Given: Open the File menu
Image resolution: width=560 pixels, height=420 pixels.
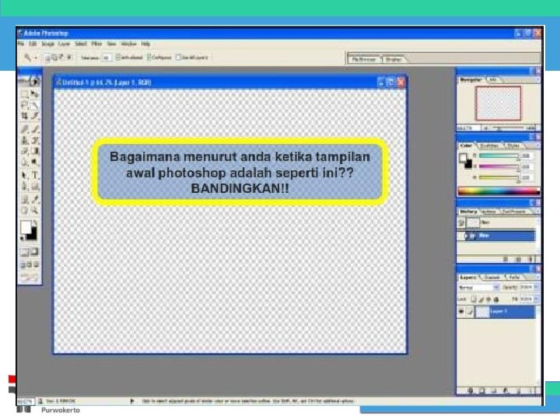Looking at the screenshot, I should tap(21, 44).
